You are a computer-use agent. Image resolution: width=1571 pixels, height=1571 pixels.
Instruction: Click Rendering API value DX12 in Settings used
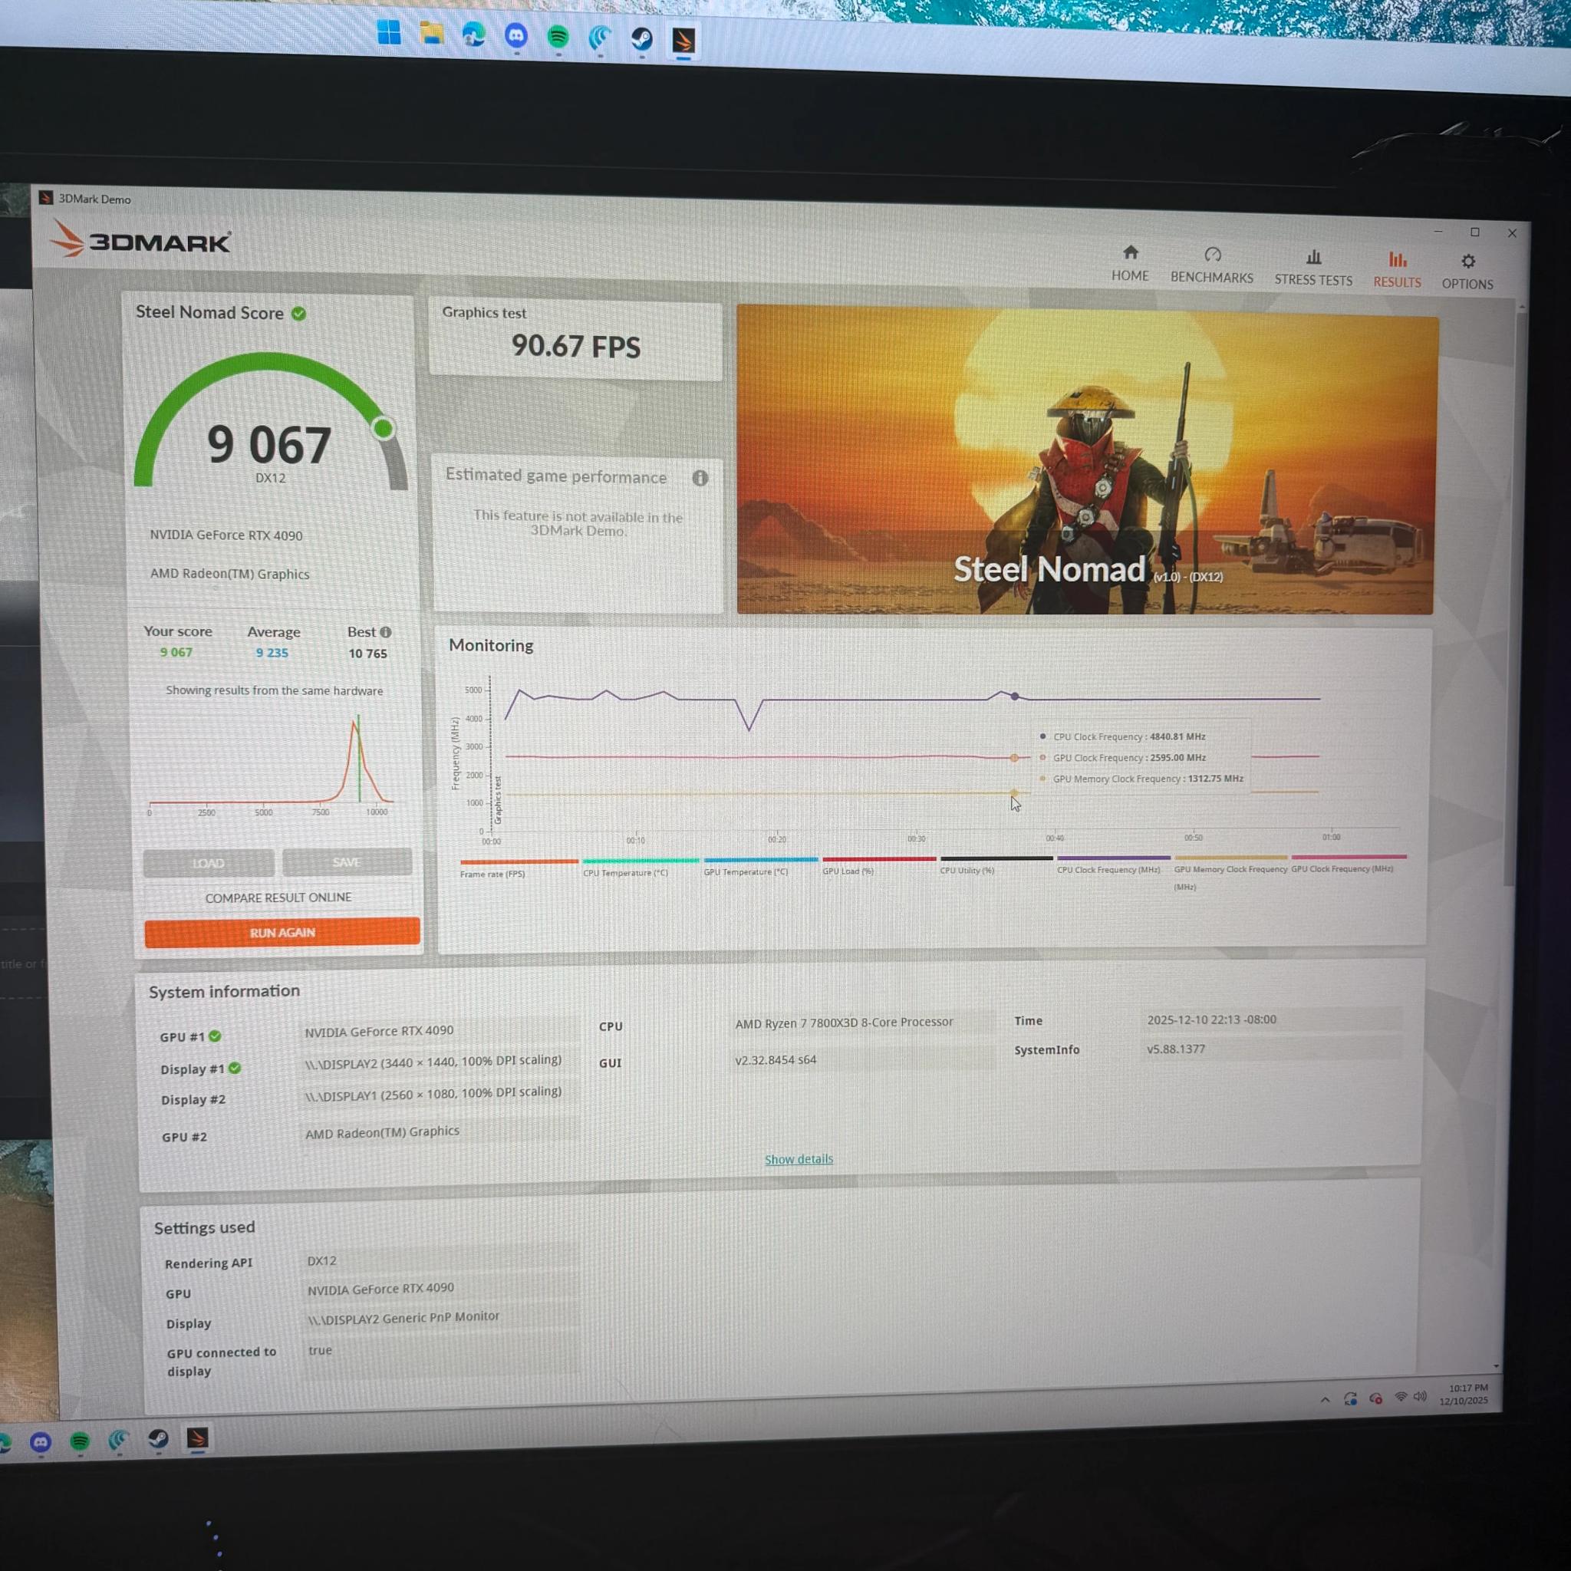pos(321,1260)
